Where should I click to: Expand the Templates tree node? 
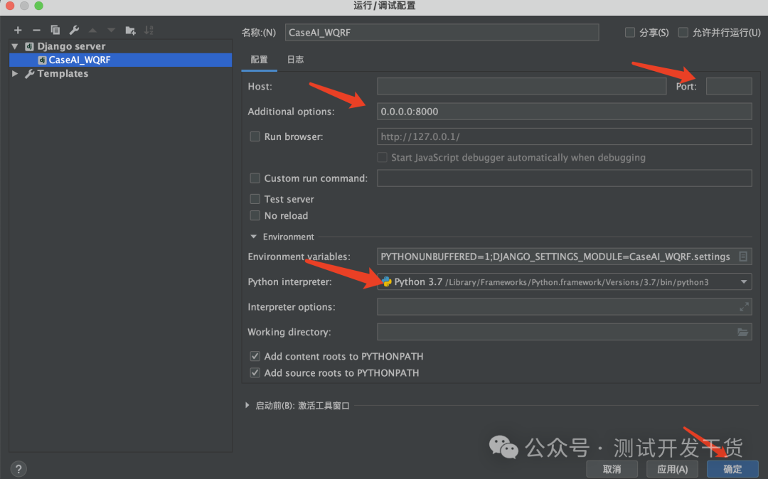[x=15, y=73]
